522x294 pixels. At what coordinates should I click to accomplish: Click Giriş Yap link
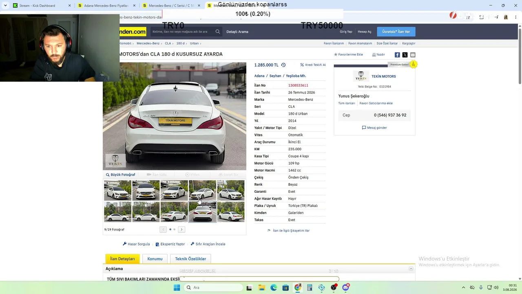click(x=346, y=32)
